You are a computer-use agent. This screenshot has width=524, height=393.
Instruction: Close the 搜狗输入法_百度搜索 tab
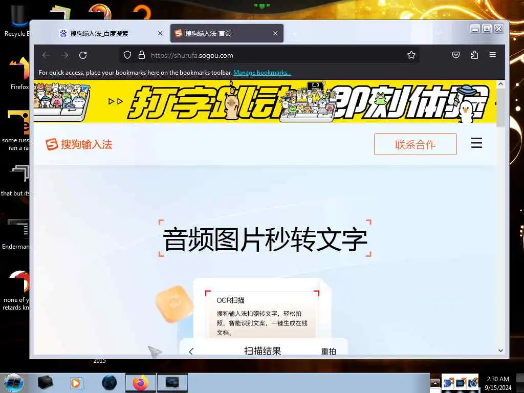click(x=160, y=33)
